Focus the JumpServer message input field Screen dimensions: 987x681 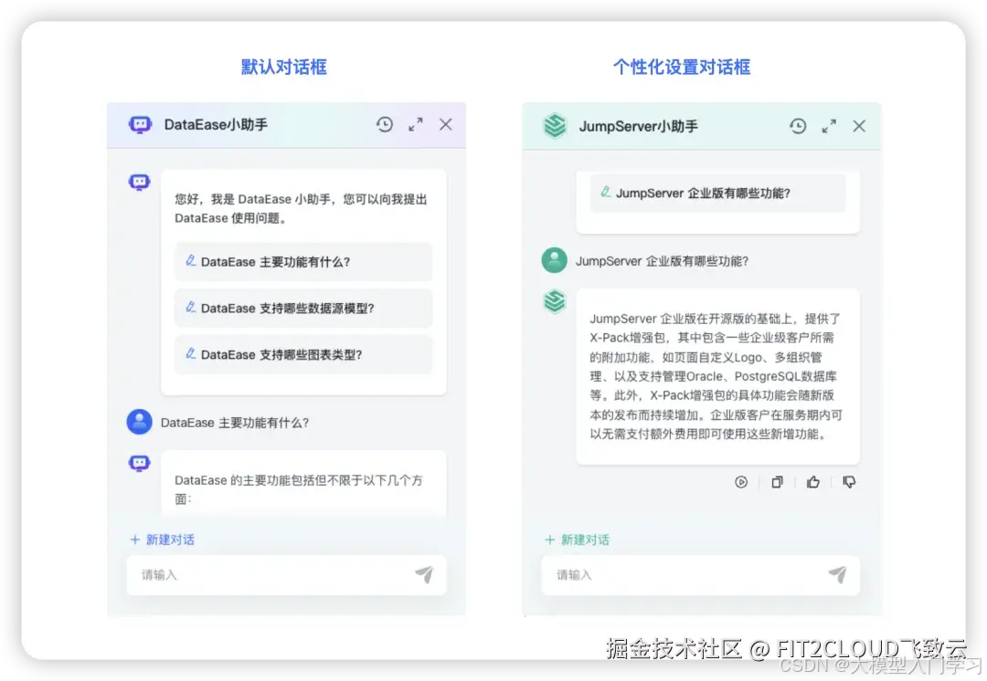pos(701,575)
